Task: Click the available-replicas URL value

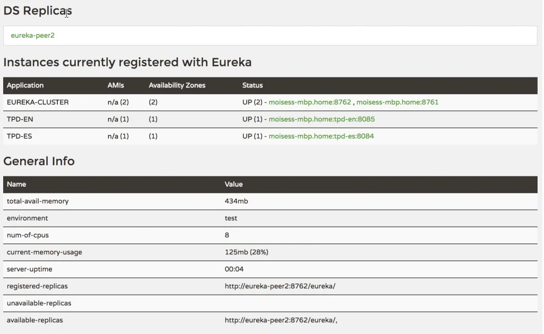Action: [281, 320]
